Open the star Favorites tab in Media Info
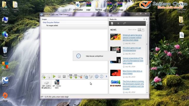The image size is (189, 106). pyautogui.click(x=118, y=23)
